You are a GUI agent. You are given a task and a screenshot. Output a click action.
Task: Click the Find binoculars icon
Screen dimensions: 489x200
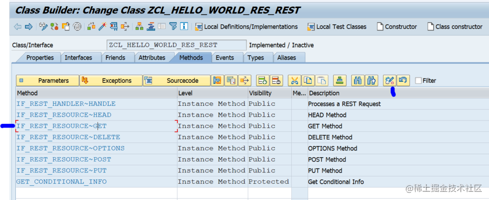358,80
